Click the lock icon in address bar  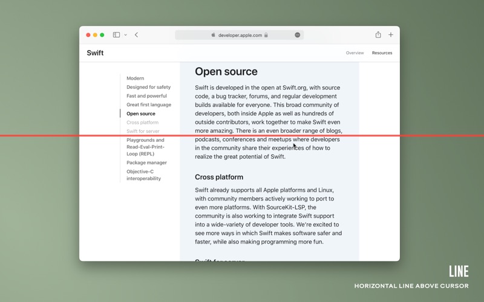click(266, 35)
